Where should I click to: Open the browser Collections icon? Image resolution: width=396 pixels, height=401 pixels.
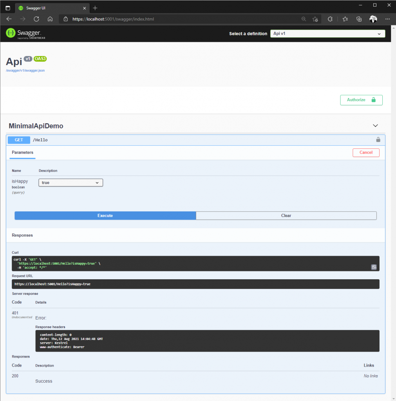359,19
